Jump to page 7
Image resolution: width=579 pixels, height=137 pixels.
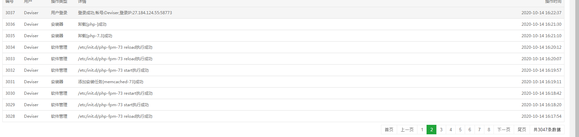[479, 130]
